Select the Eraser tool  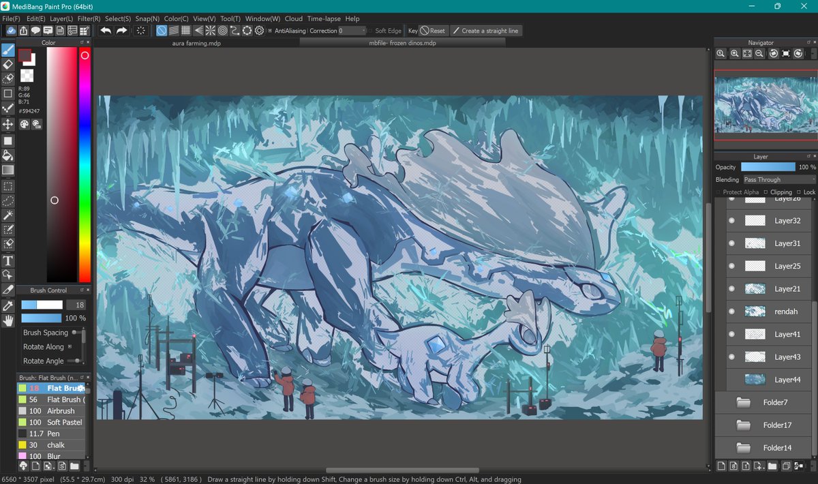(x=8, y=65)
